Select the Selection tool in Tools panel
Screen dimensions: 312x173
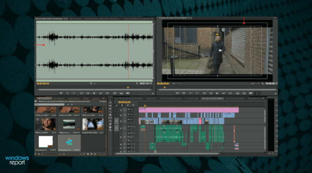[x=110, y=100]
